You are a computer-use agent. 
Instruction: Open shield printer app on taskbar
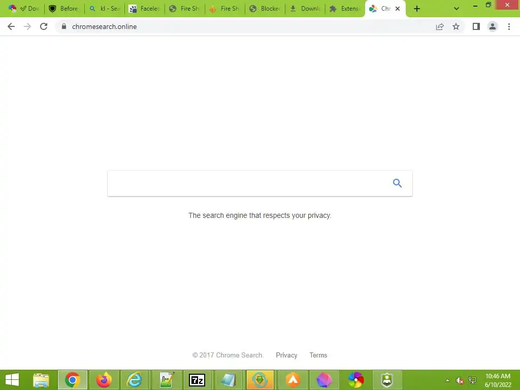(x=387, y=380)
